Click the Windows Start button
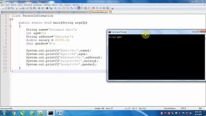 coord(4,113)
